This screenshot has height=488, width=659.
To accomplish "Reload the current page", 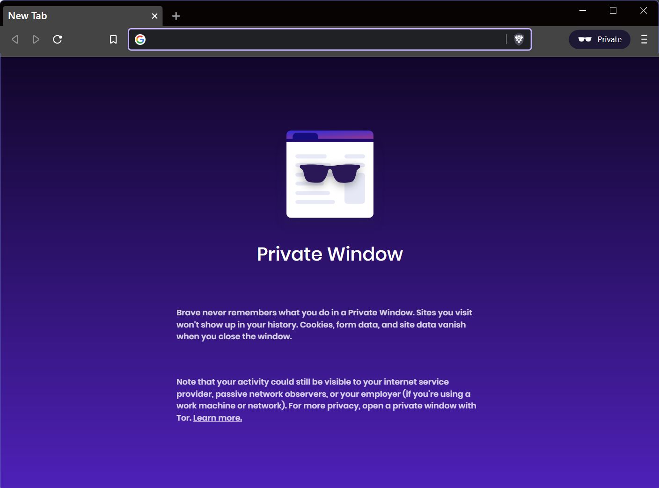I will coord(58,39).
